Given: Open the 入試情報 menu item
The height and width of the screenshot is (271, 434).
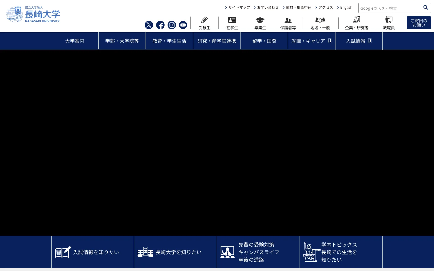Looking at the screenshot, I should [x=359, y=41].
